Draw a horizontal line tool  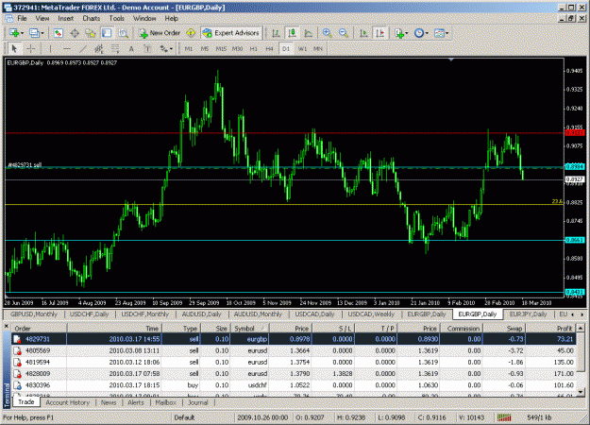67,48
